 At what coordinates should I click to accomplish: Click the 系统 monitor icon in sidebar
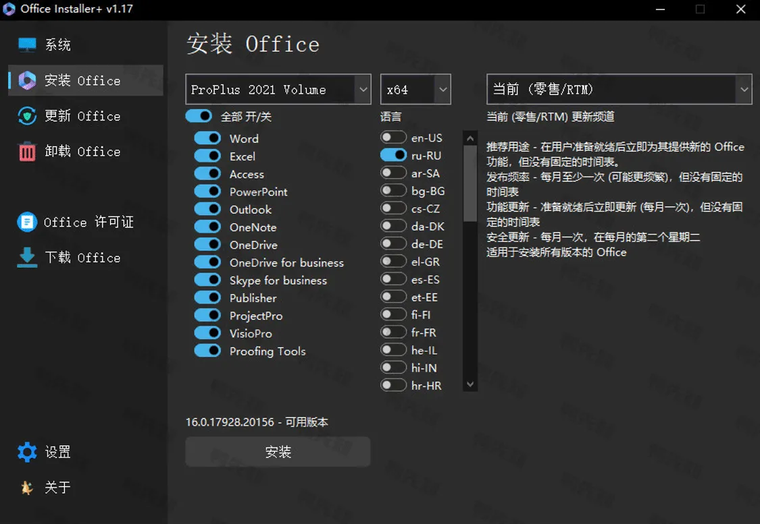(27, 45)
